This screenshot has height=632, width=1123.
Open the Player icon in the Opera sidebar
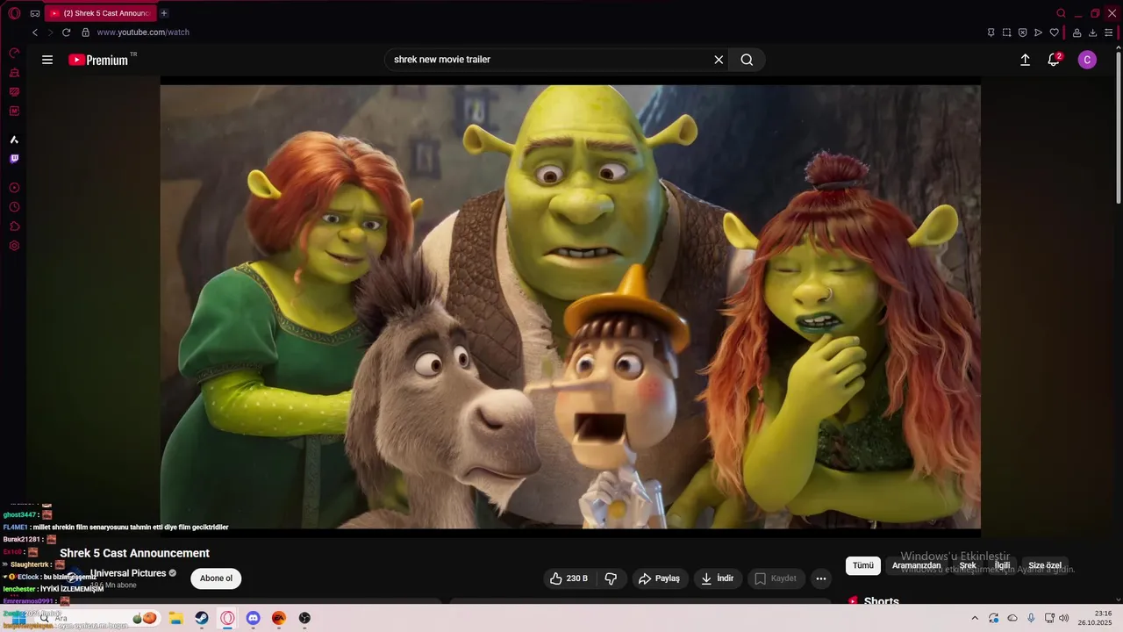14,188
